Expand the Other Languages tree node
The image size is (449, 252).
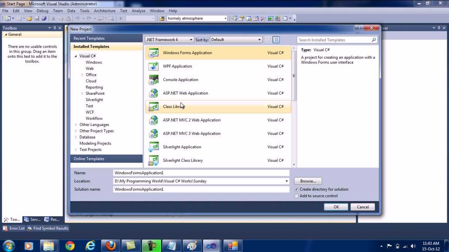click(x=76, y=125)
